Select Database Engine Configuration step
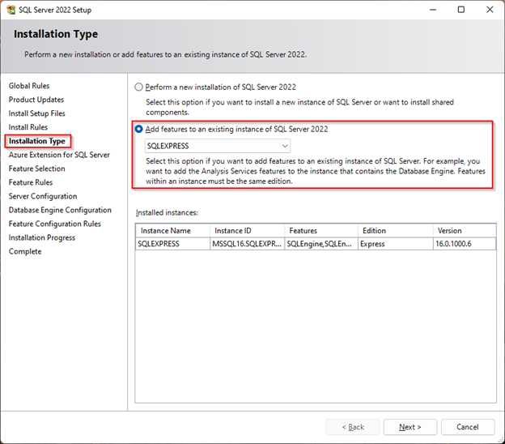 pyautogui.click(x=60, y=210)
